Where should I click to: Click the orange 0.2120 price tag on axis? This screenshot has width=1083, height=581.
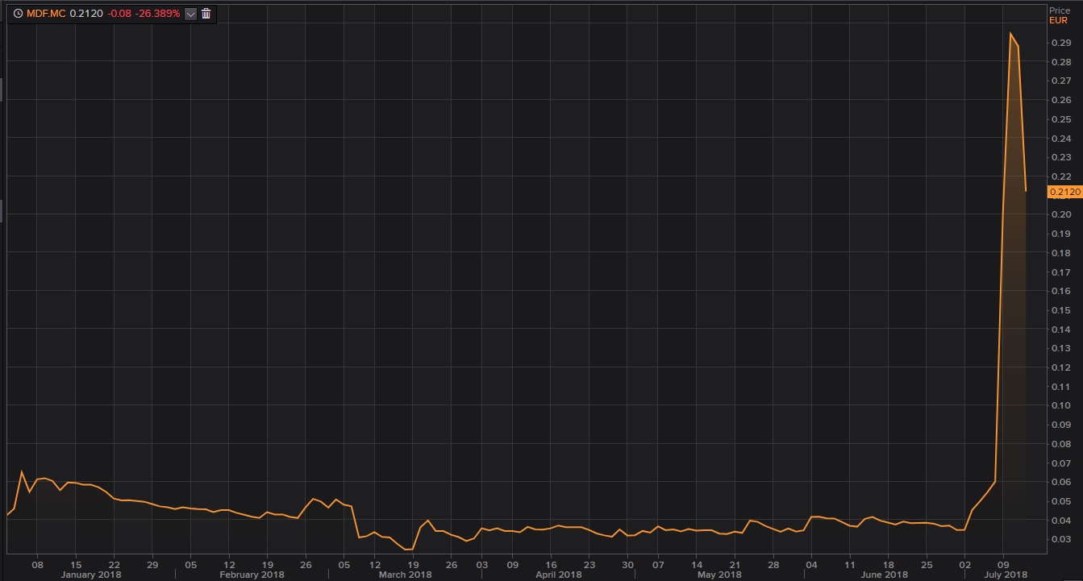(1064, 192)
